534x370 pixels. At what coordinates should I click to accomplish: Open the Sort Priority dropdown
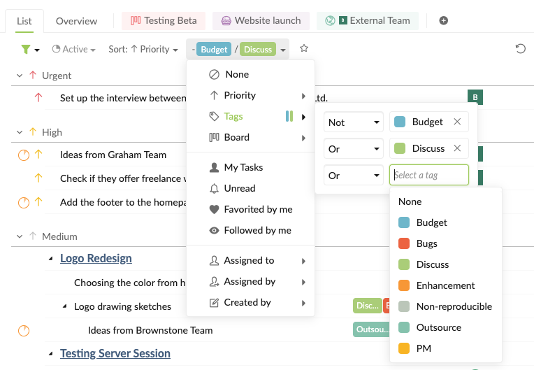click(143, 49)
